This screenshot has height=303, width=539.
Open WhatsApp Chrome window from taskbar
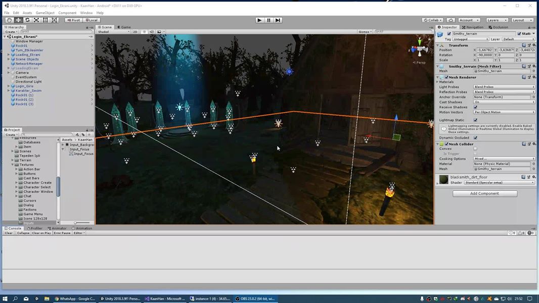tap(75, 299)
